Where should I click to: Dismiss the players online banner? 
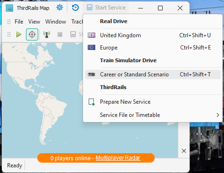[184, 151]
